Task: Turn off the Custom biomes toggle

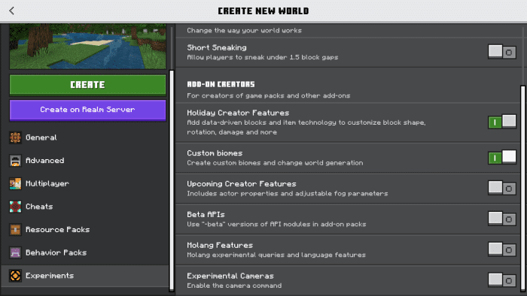Action: point(502,157)
